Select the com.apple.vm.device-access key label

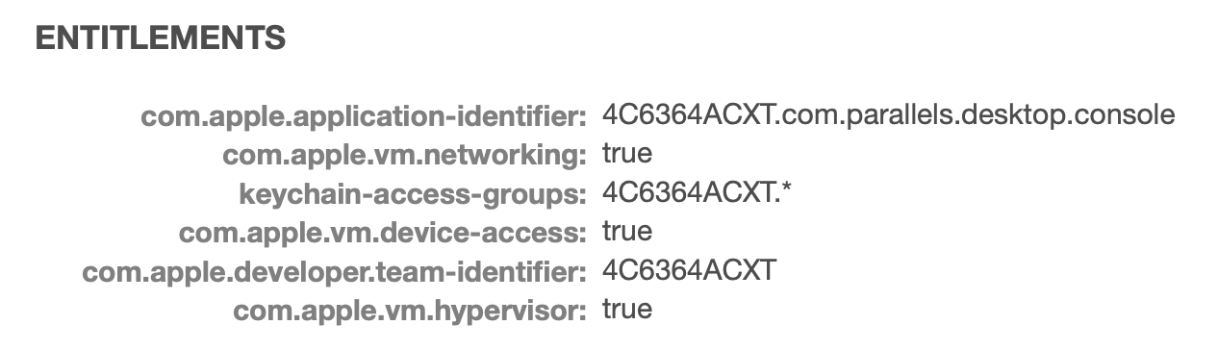(383, 234)
